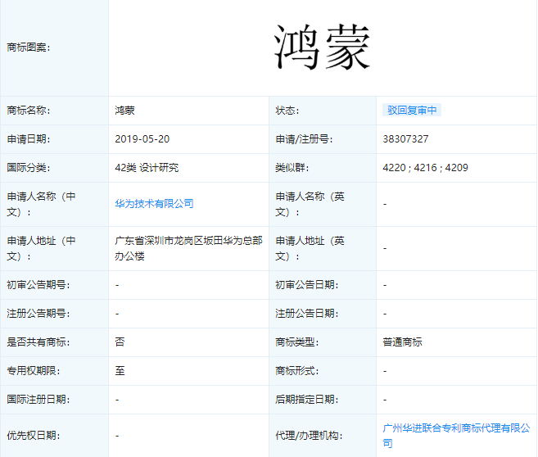Click the 初审公告日期 label

(x=307, y=285)
